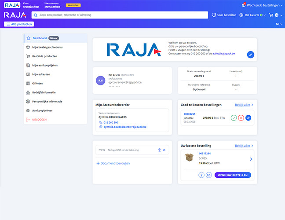Click the logout arrow icon

coord(28,120)
